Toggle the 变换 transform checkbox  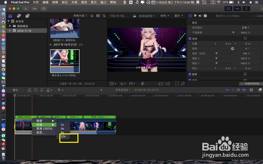coord(190,39)
